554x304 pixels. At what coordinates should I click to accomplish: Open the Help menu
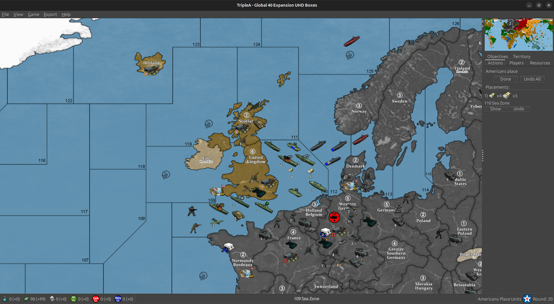point(66,14)
